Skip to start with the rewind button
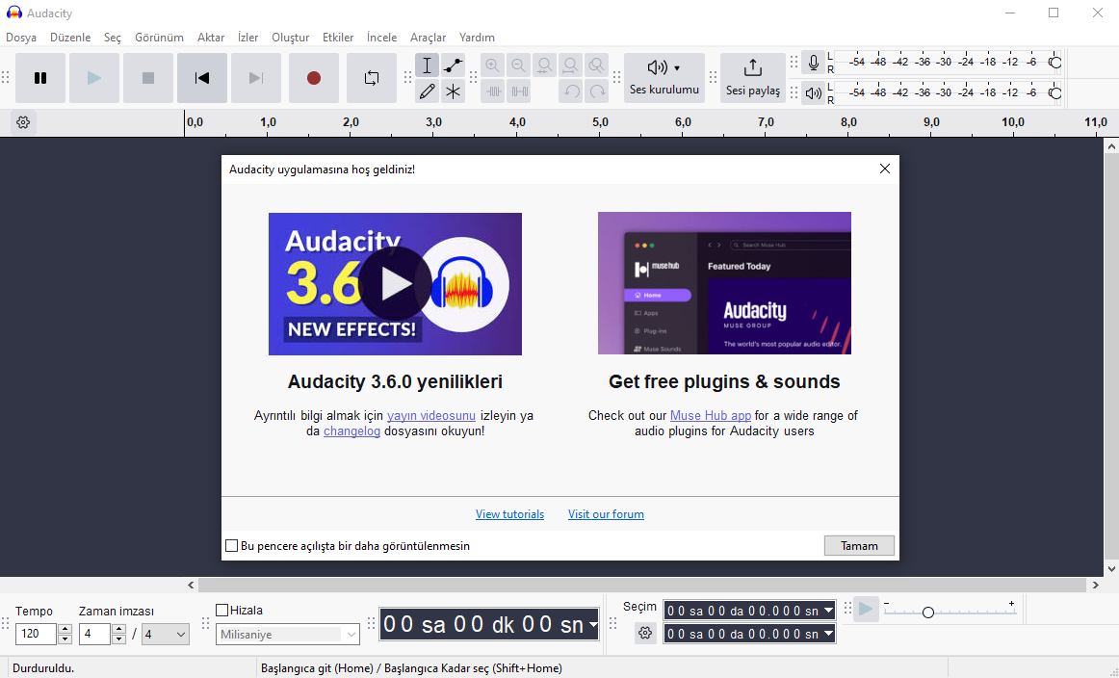 pos(202,78)
